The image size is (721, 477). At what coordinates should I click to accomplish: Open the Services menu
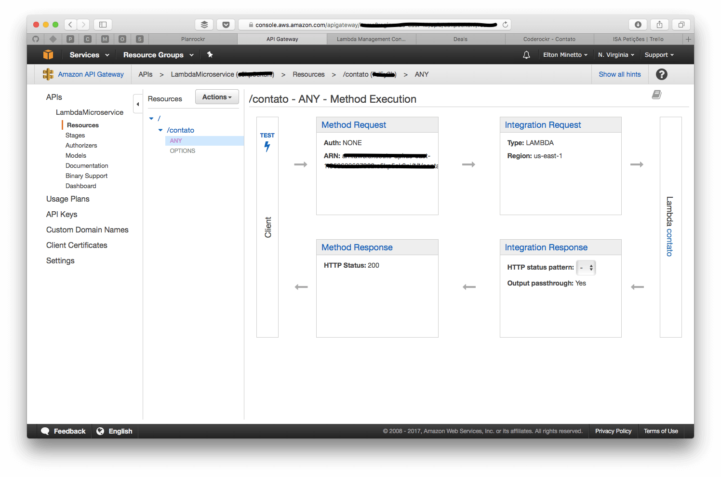88,55
